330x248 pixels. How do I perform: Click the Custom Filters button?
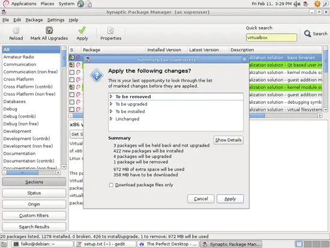(34, 216)
